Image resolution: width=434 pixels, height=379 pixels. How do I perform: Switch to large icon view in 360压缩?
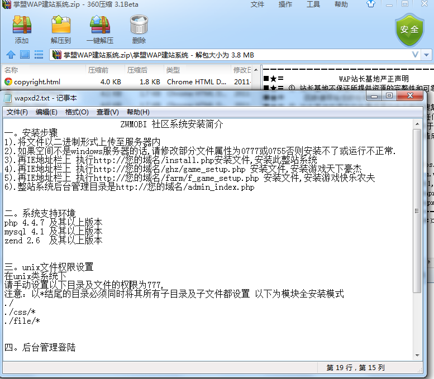tap(25, 55)
